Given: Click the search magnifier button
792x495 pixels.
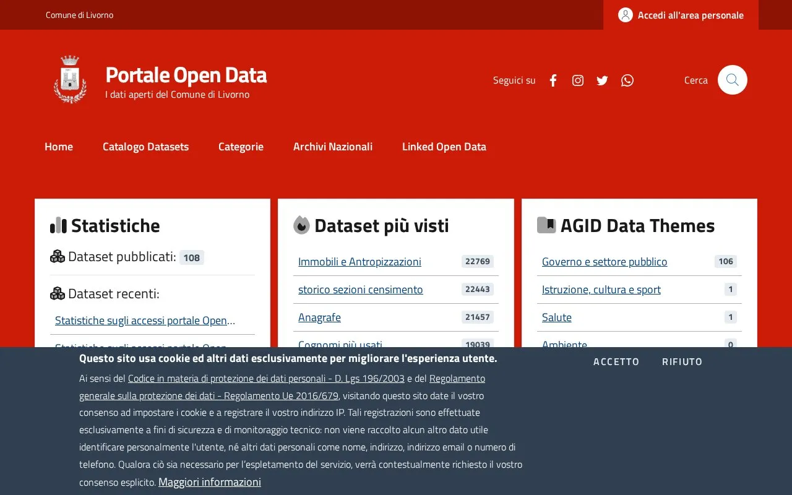Looking at the screenshot, I should (x=733, y=80).
